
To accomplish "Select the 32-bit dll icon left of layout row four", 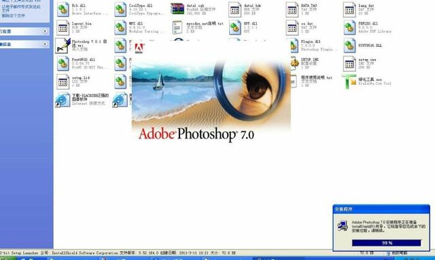I will (63, 64).
